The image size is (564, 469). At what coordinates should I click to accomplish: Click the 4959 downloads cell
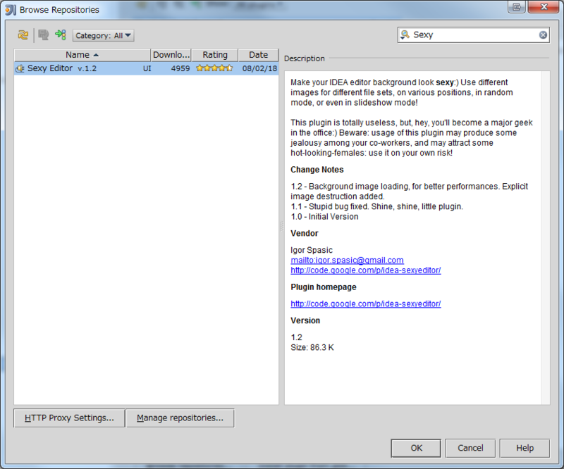[x=180, y=68]
